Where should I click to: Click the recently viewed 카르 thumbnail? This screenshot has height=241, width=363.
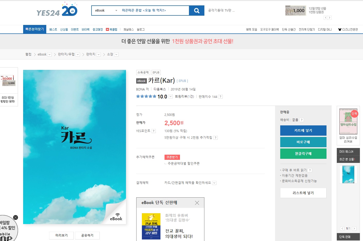point(348,174)
